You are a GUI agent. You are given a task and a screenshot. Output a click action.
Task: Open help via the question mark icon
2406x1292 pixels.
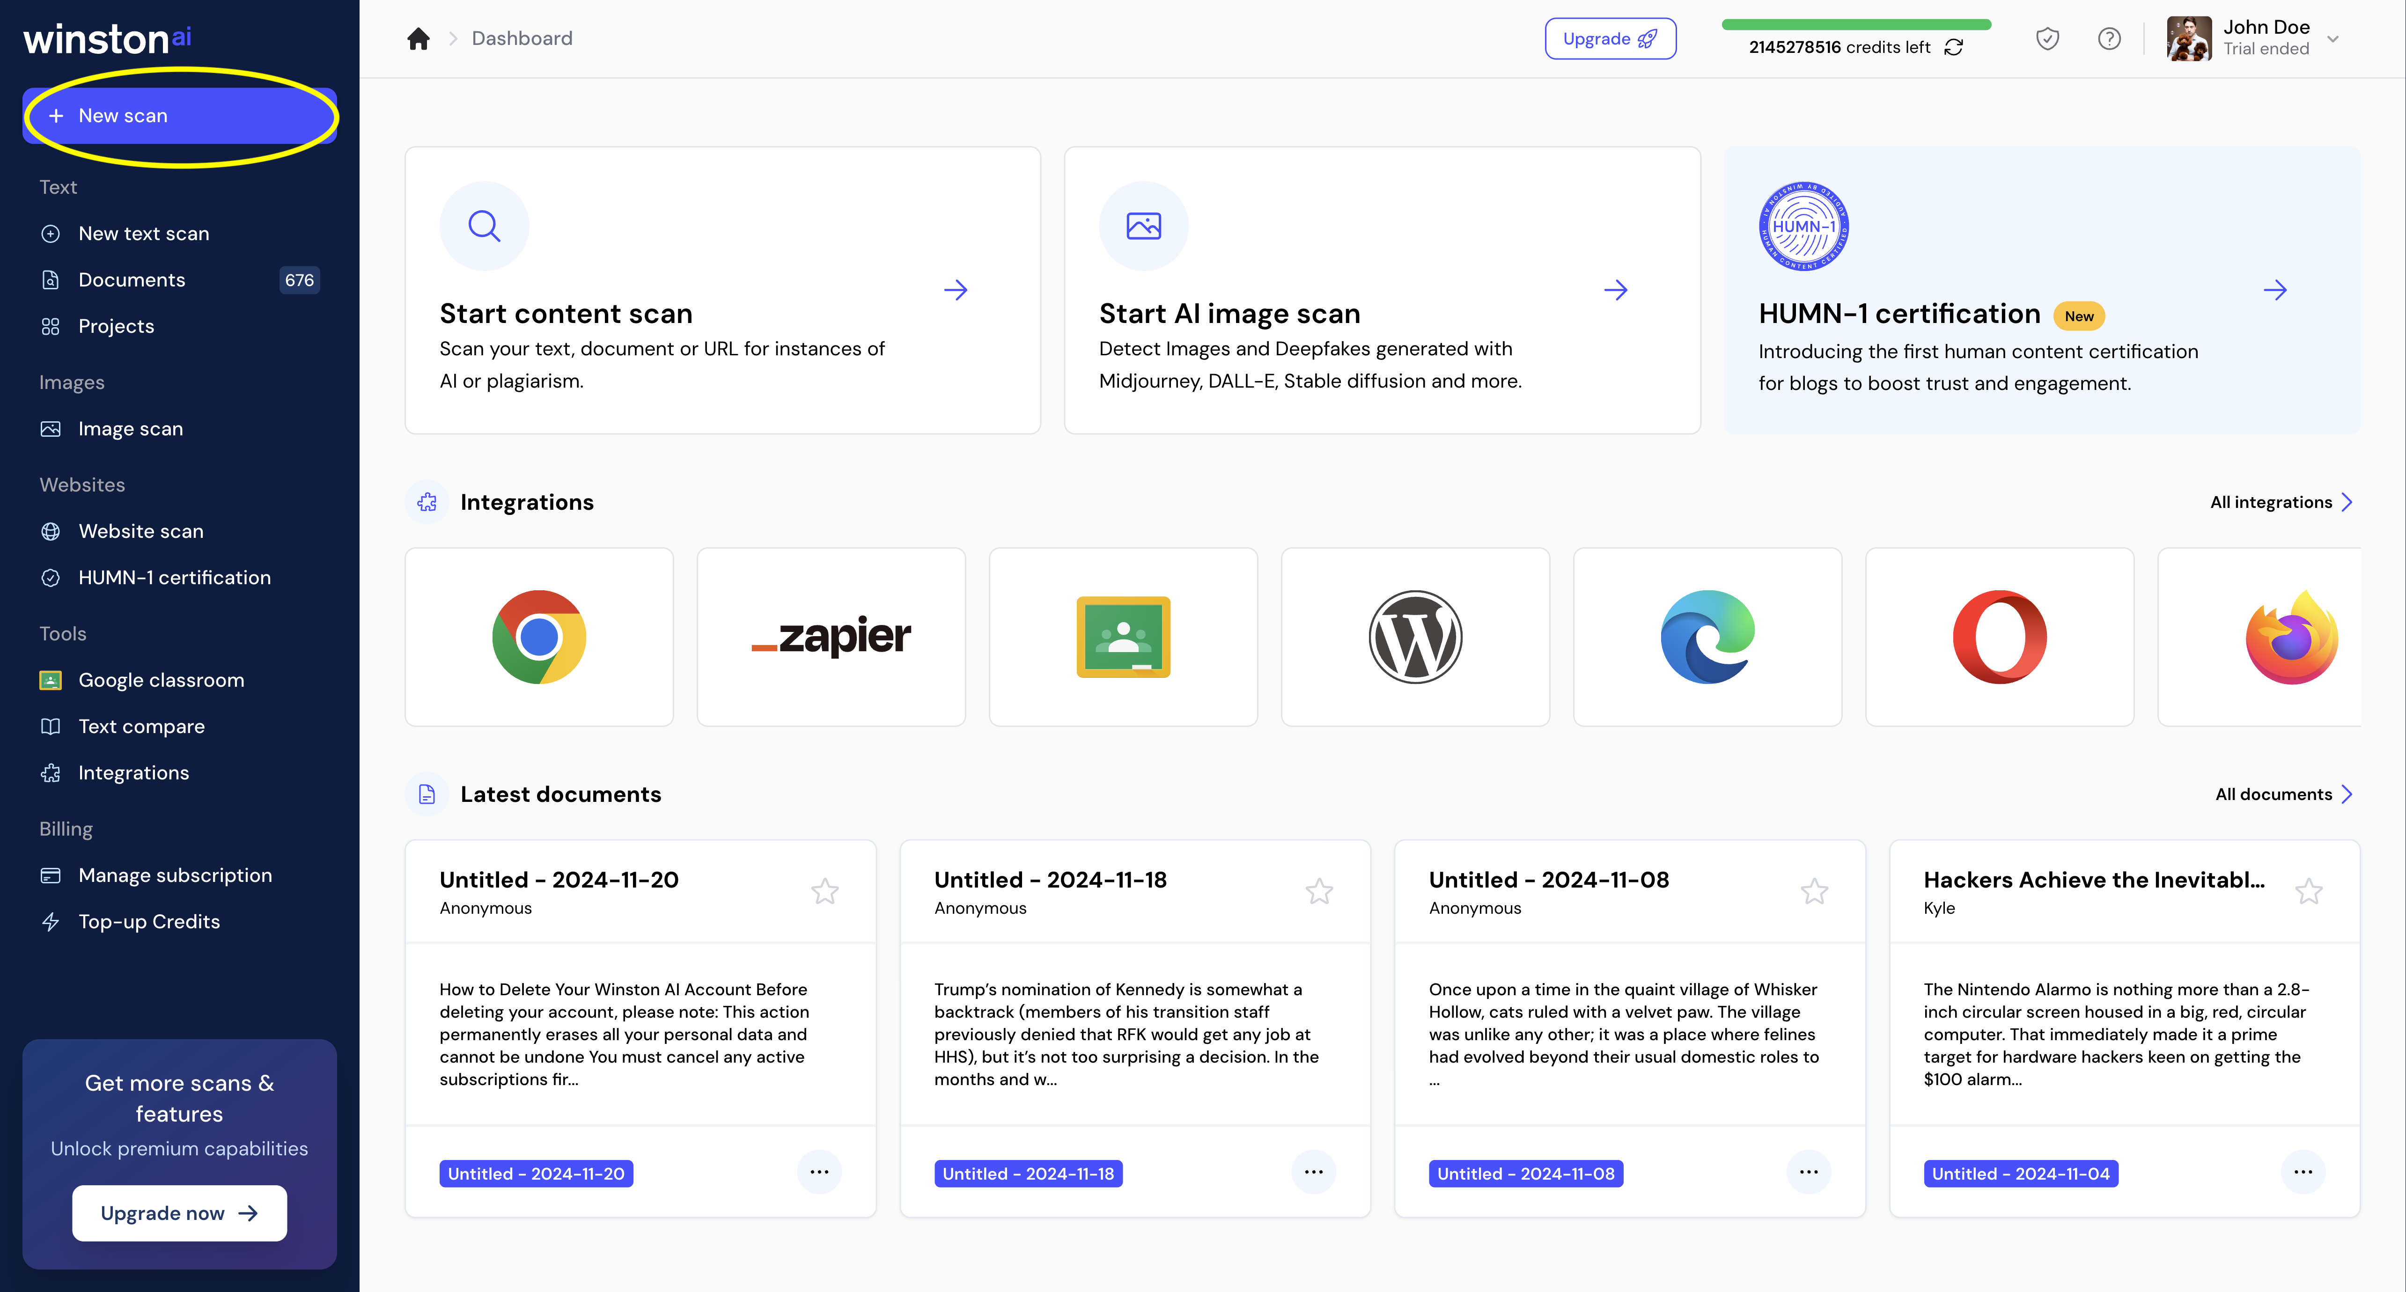tap(2109, 38)
